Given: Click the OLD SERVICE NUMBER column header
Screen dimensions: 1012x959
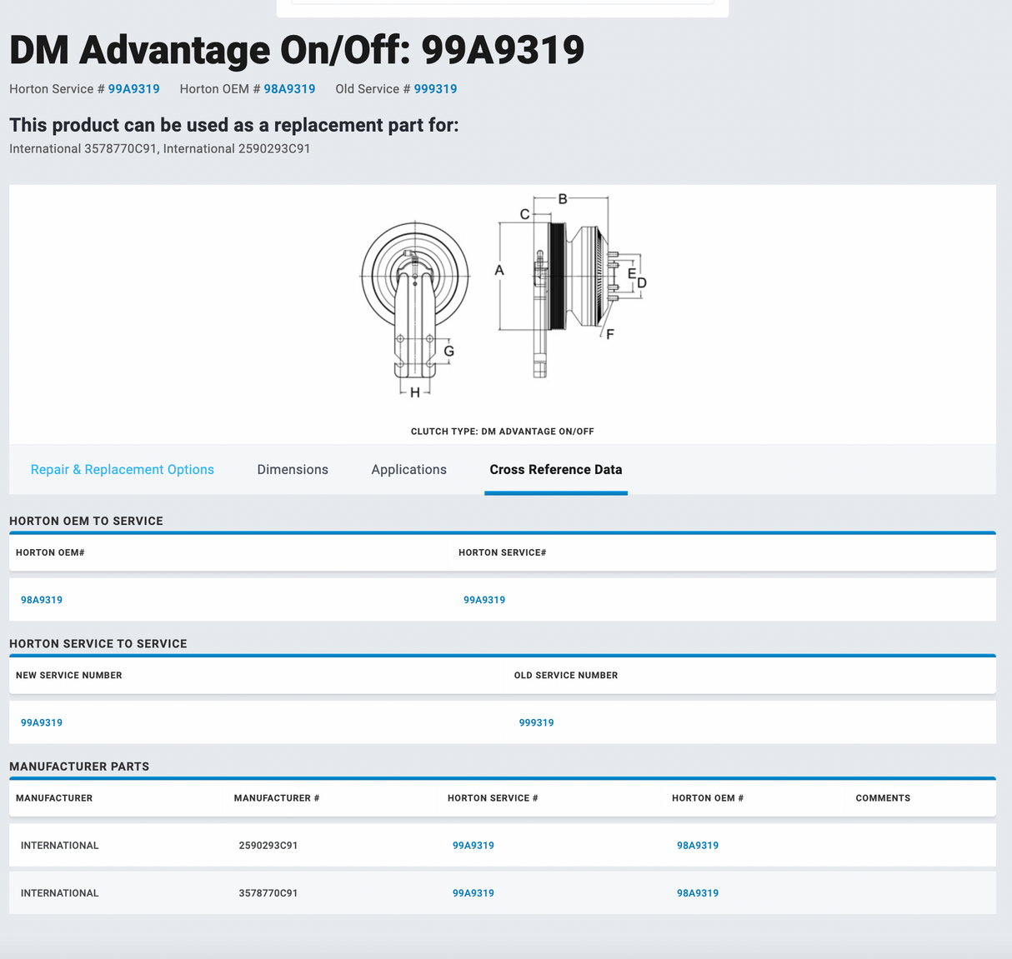Looking at the screenshot, I should click(x=566, y=675).
